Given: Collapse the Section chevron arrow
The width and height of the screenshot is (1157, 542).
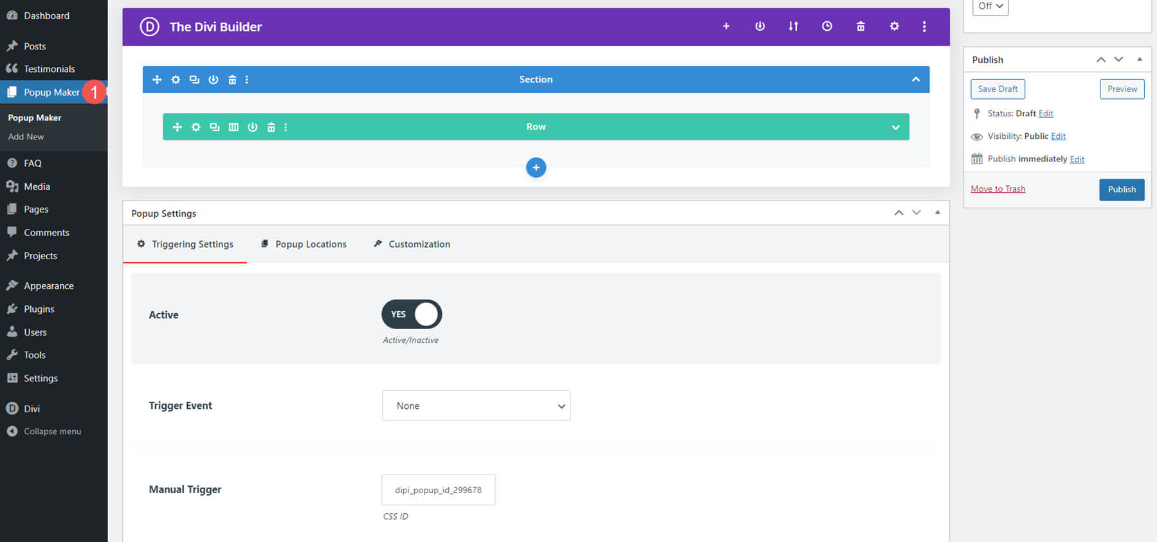Looking at the screenshot, I should click(915, 80).
